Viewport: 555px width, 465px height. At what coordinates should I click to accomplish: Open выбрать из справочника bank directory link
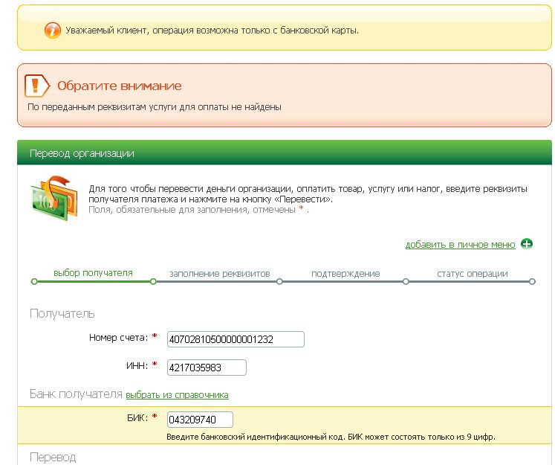177,395
